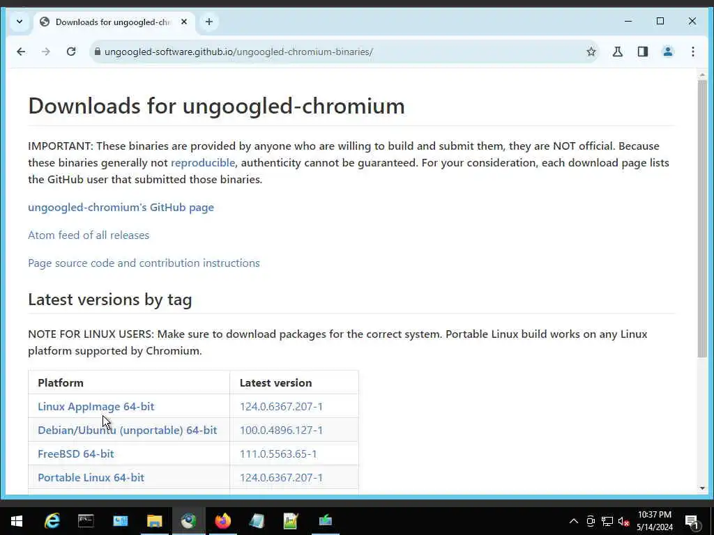714x535 pixels.
Task: Open the Windows Start menu
Action: coord(17,521)
